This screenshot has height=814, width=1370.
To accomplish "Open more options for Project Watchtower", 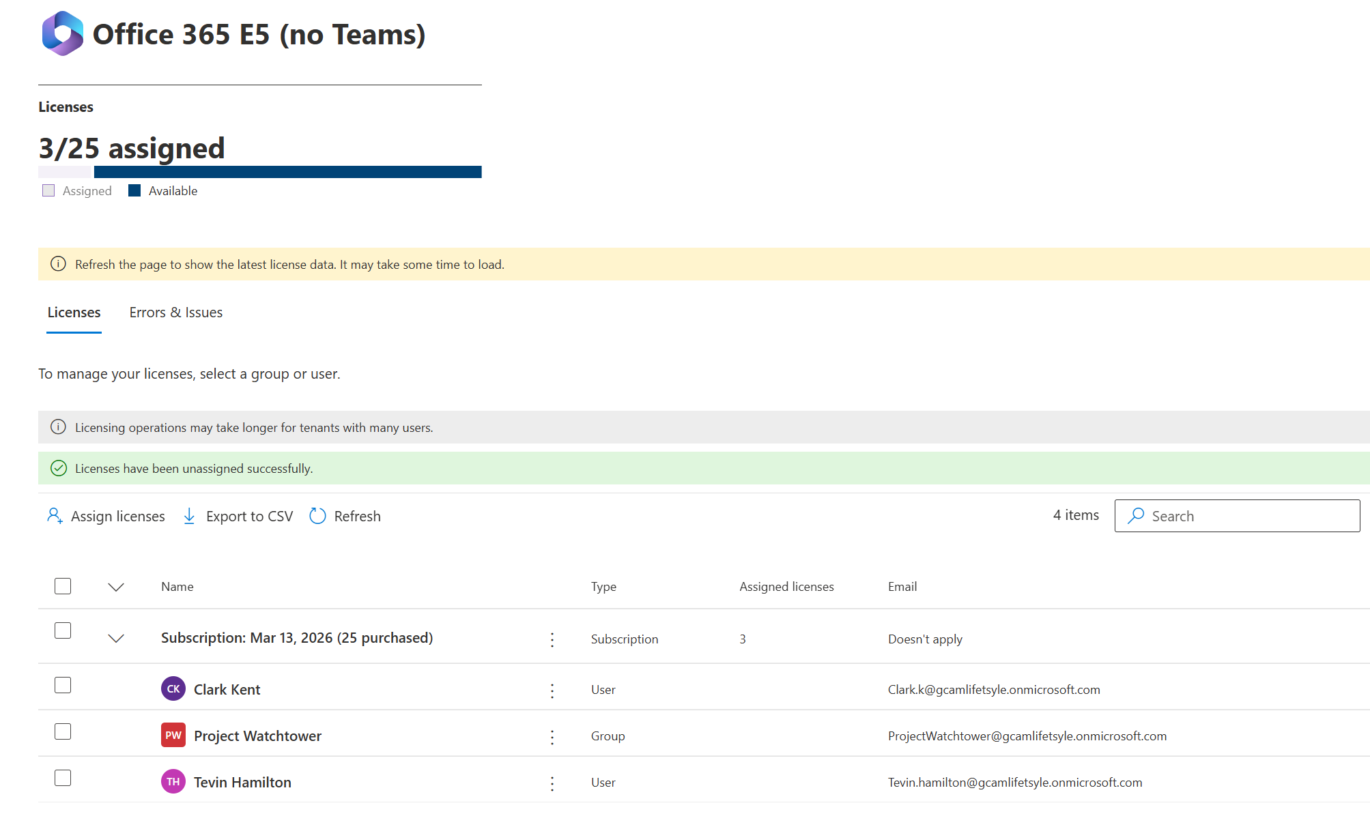I will (552, 737).
